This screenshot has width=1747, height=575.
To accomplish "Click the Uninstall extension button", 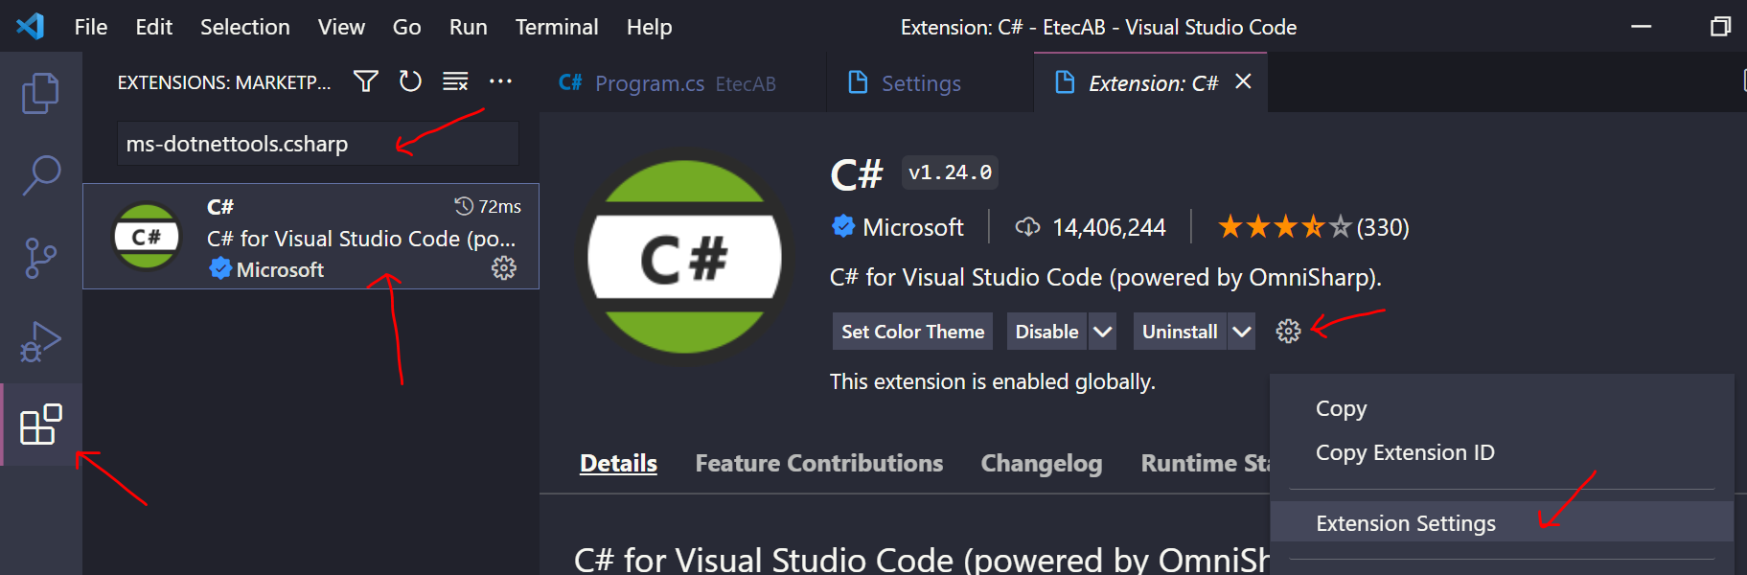I will (x=1180, y=332).
